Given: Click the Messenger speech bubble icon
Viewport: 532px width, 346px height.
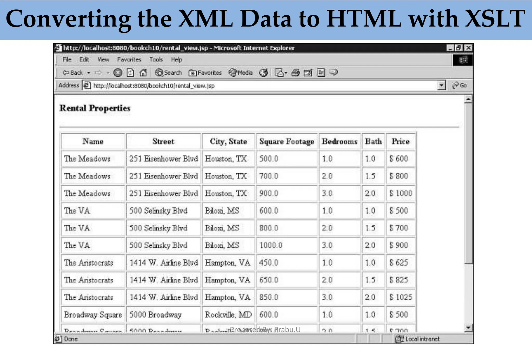Looking at the screenshot, I should click(x=334, y=72).
